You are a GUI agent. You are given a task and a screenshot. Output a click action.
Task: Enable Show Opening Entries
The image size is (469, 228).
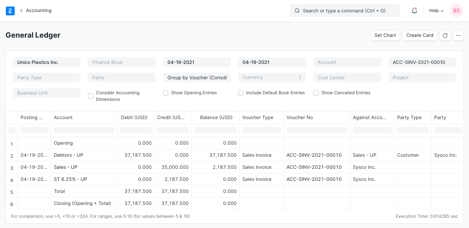pos(166,93)
